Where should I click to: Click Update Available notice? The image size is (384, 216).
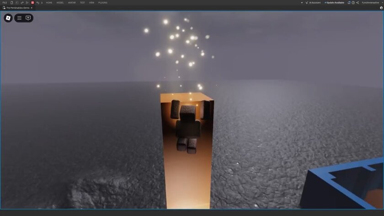point(335,3)
